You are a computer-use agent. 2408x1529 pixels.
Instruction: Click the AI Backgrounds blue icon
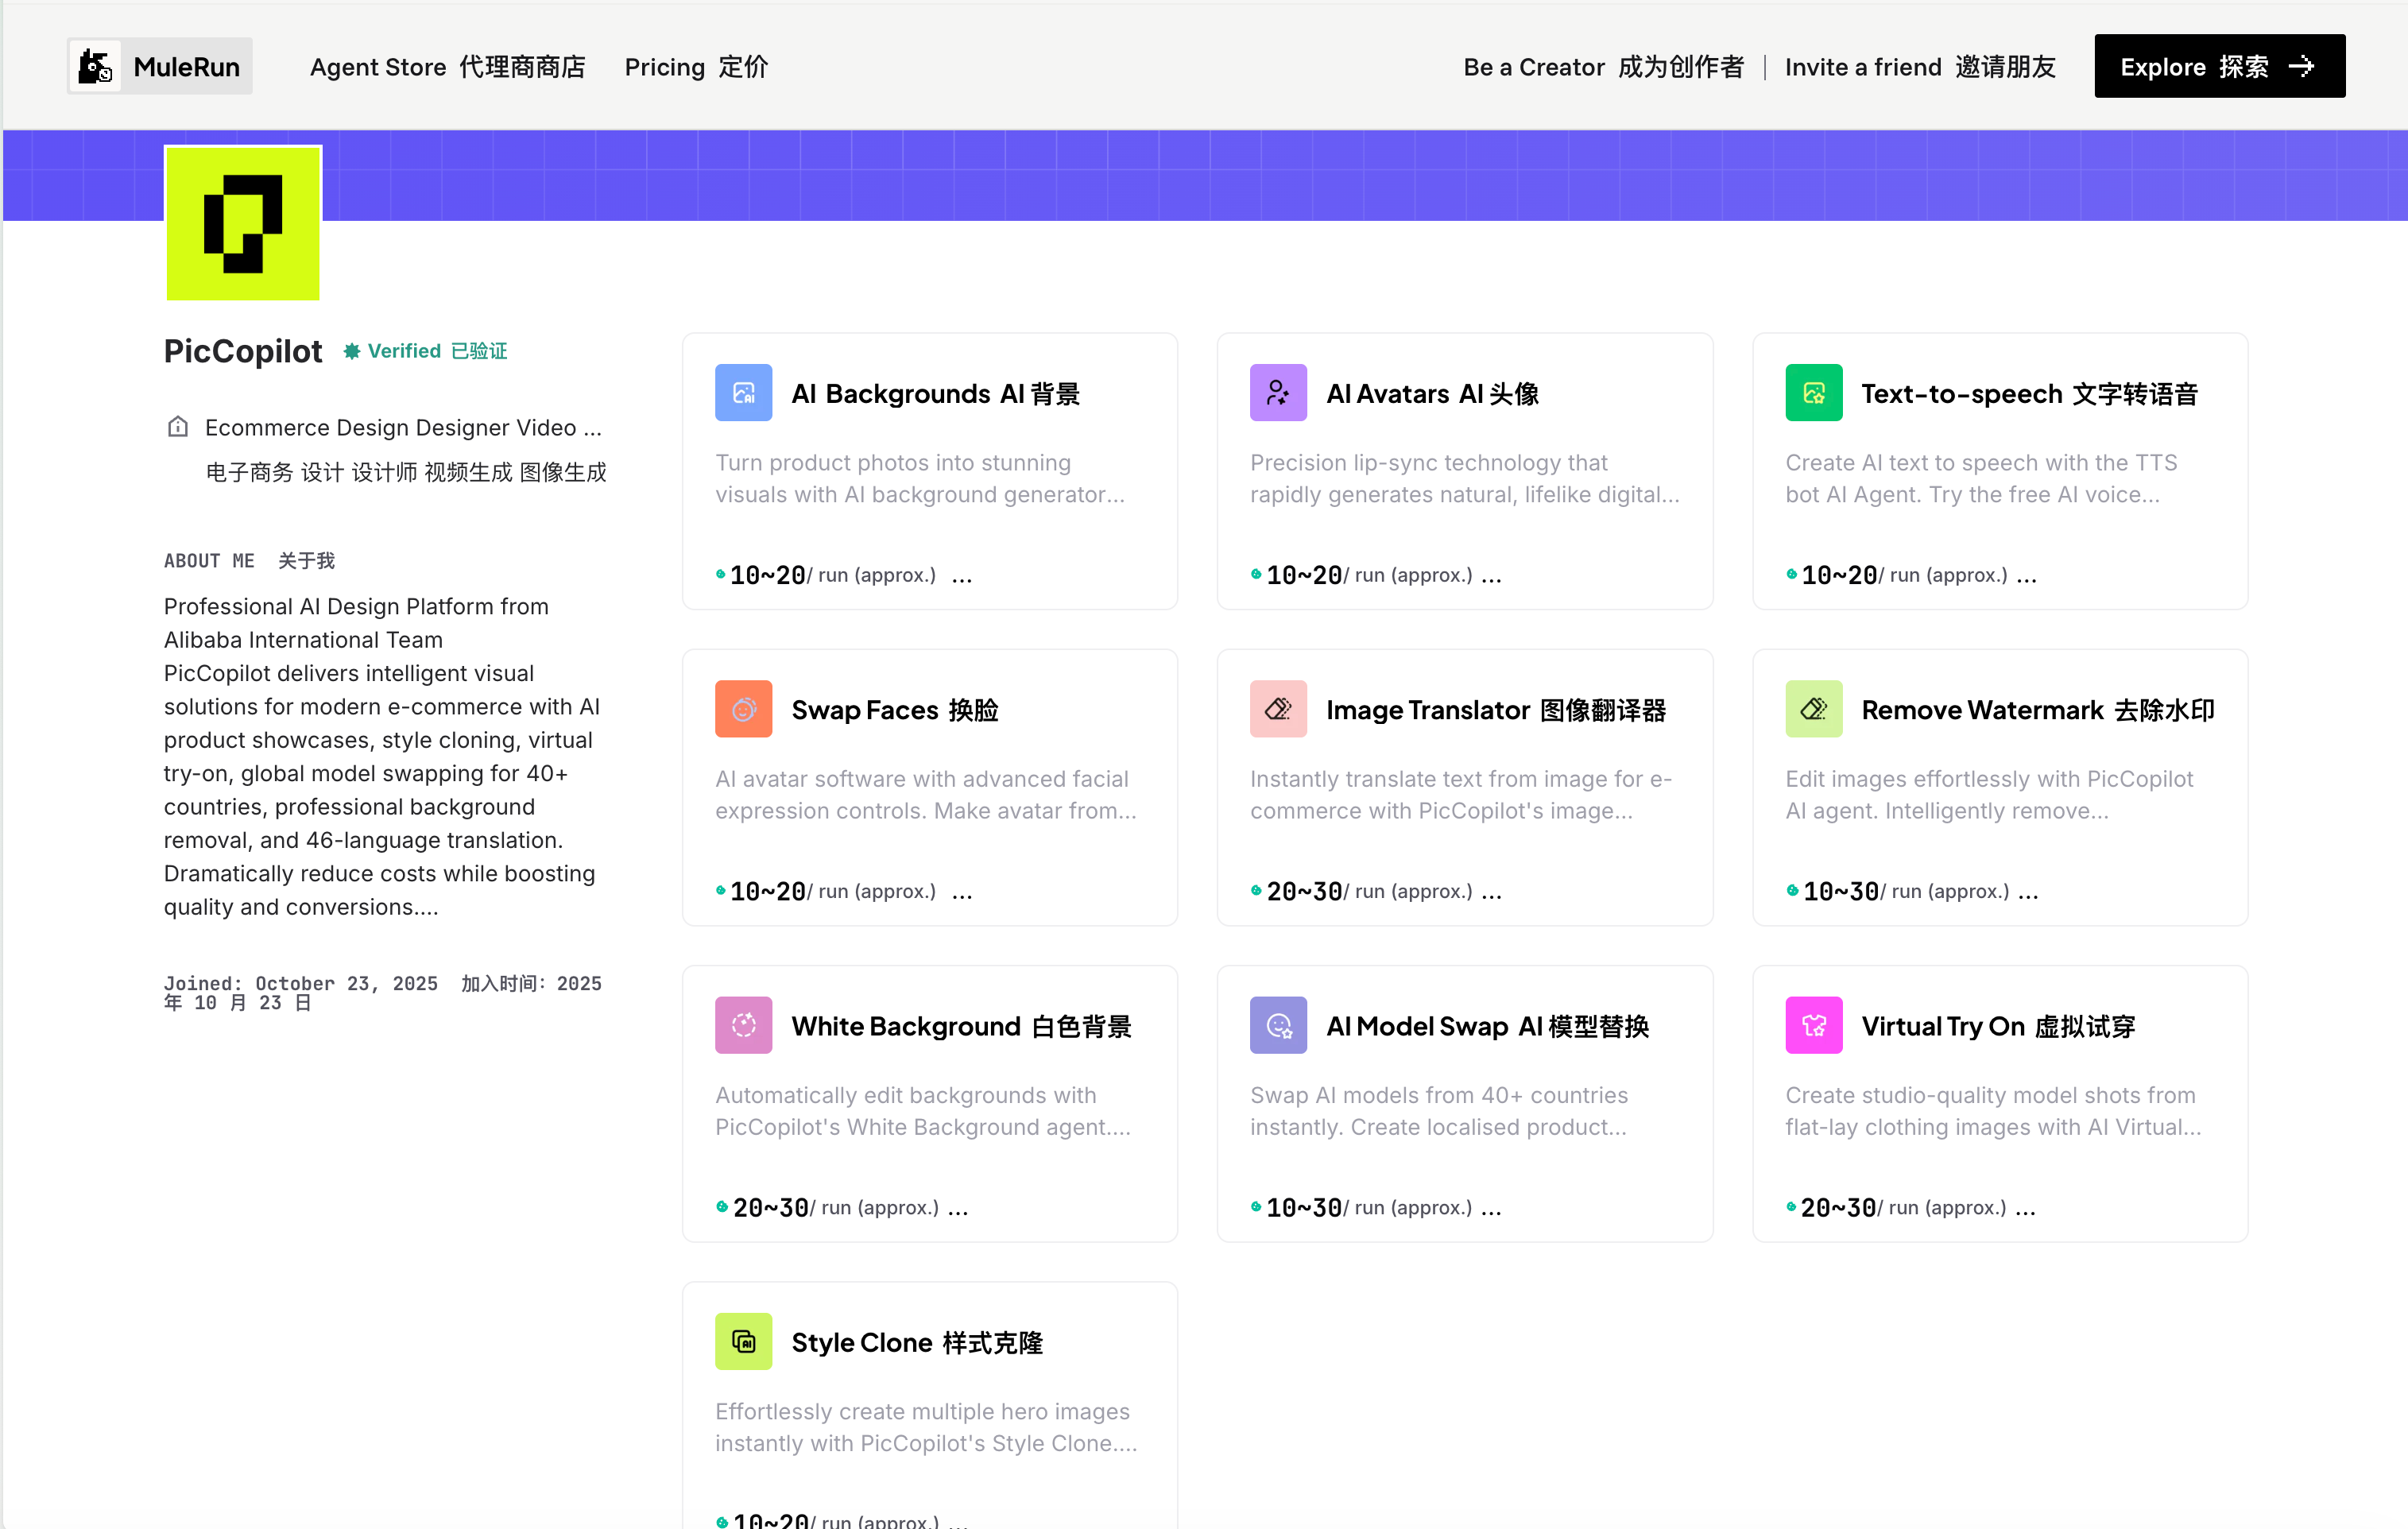pyautogui.click(x=743, y=393)
